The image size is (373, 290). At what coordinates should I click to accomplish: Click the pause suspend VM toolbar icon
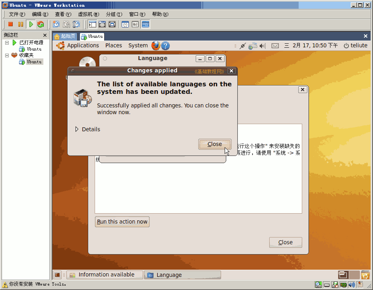[20, 24]
